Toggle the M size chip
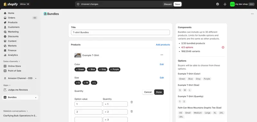Viewport: 257px width, 122px height. (x=86, y=83)
